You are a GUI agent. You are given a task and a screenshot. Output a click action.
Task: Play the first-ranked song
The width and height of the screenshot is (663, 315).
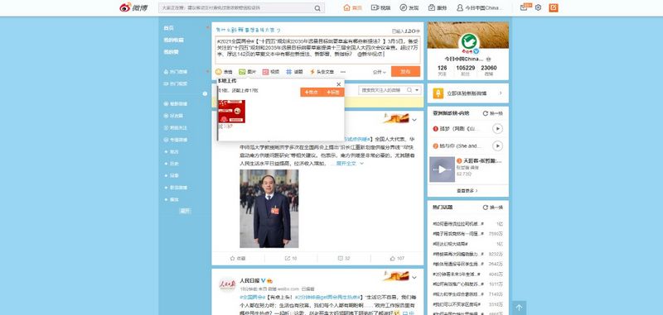point(498,129)
